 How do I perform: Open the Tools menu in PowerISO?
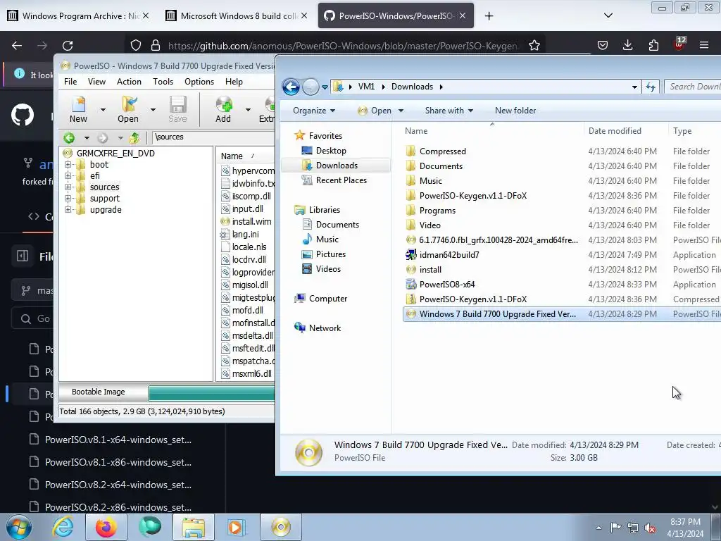(163, 82)
